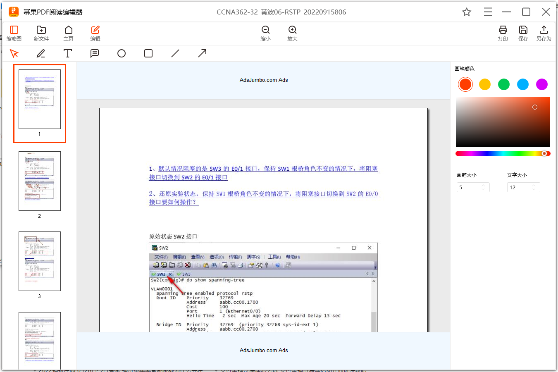
Task: Open the fourth page thumbnail
Action: tap(40, 341)
